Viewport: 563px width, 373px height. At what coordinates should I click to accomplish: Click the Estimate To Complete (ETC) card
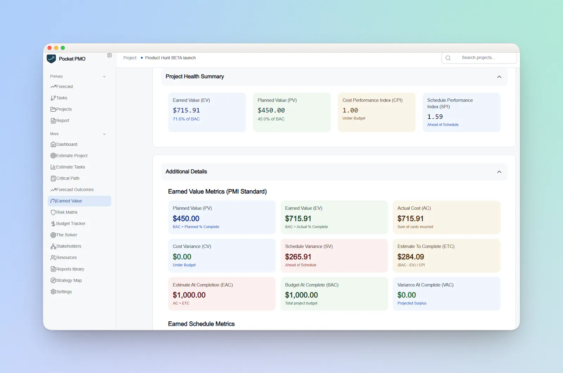(447, 256)
